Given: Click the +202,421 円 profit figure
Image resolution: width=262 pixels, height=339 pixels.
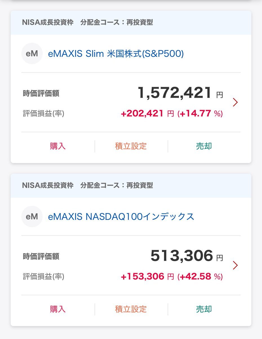Looking at the screenshot, I should coord(147,114).
